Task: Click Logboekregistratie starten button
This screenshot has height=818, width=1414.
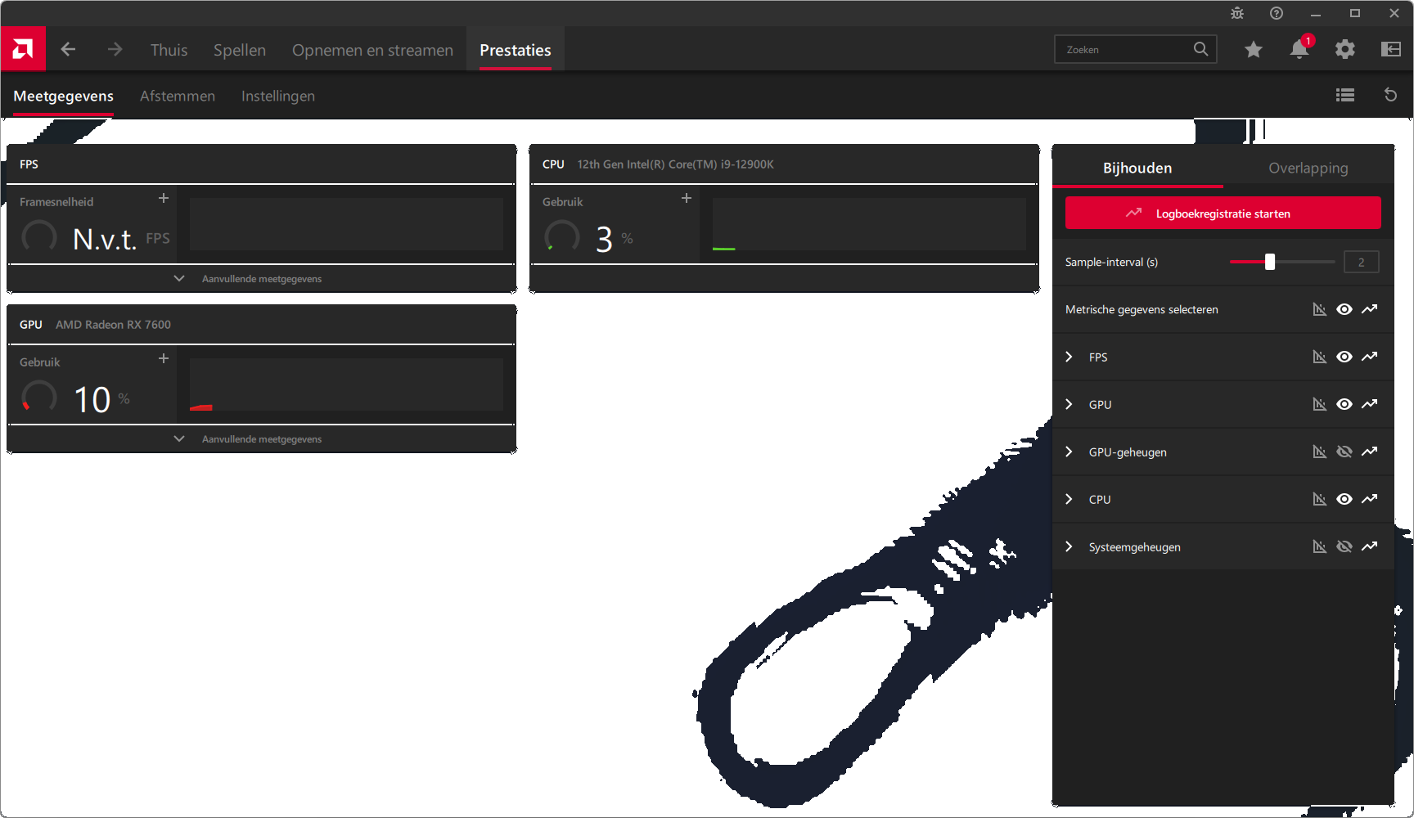Action: (x=1223, y=213)
